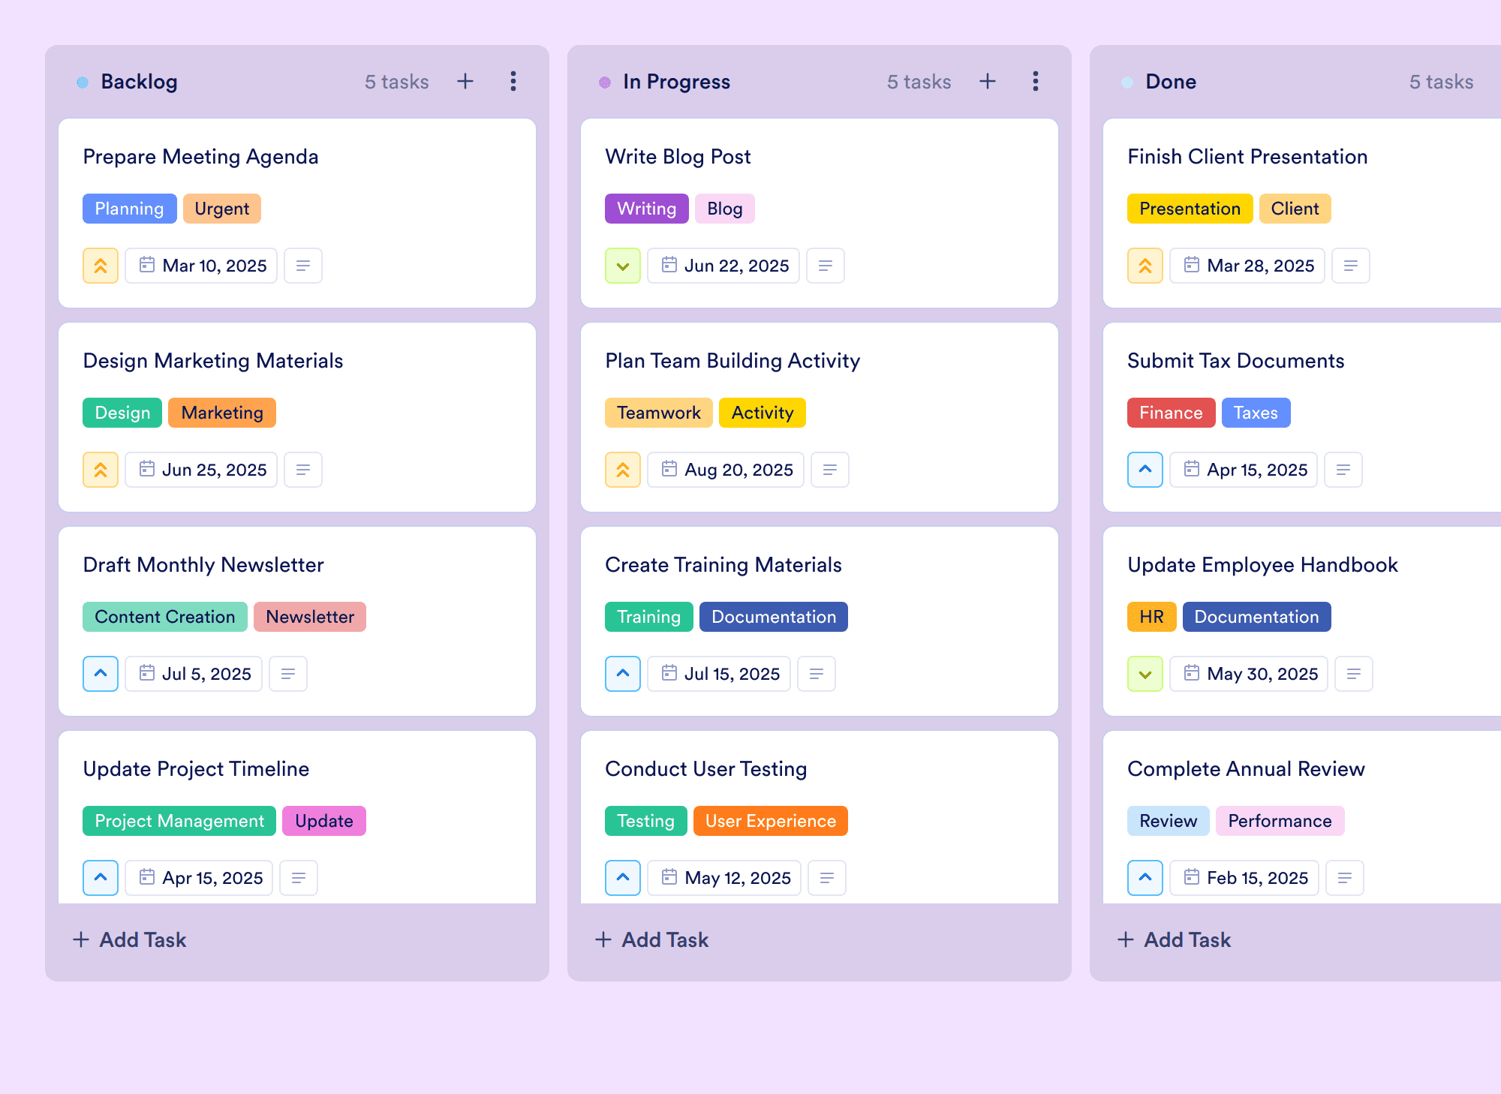Open description icon on Draft Monthly Newsletter card
Image resolution: width=1501 pixels, height=1094 pixels.
click(x=288, y=674)
